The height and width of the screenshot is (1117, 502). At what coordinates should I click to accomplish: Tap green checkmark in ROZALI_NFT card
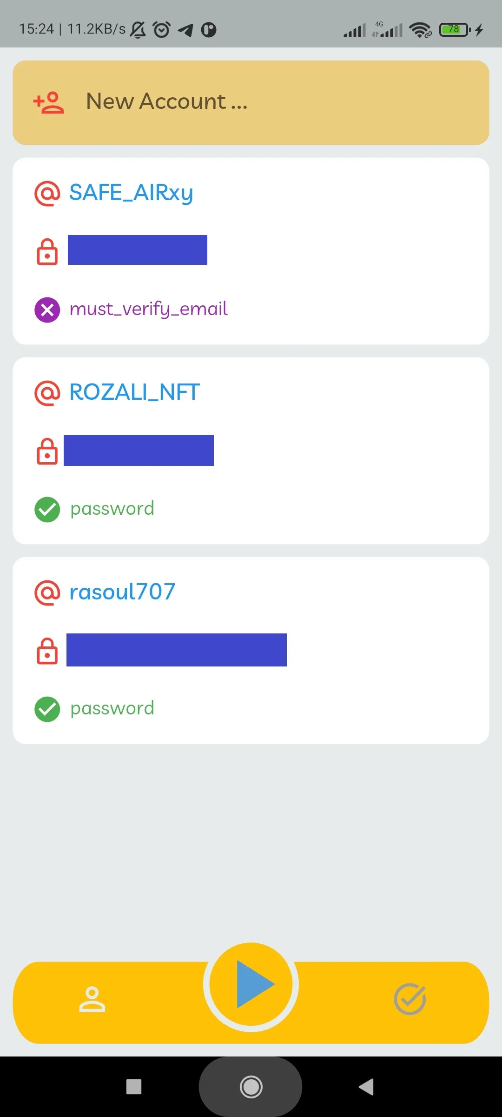point(47,510)
